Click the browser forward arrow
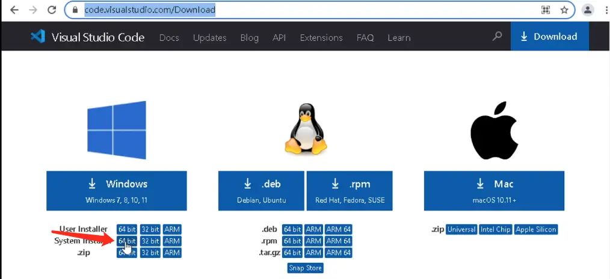This screenshot has width=610, height=279. click(x=33, y=10)
